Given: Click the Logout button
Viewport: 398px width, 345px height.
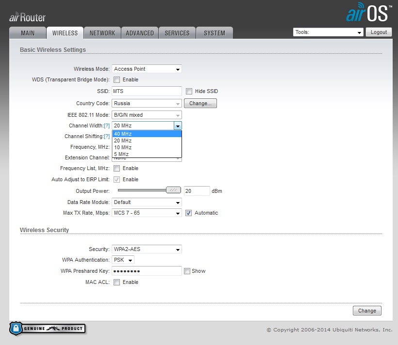Looking at the screenshot, I should coord(379,32).
